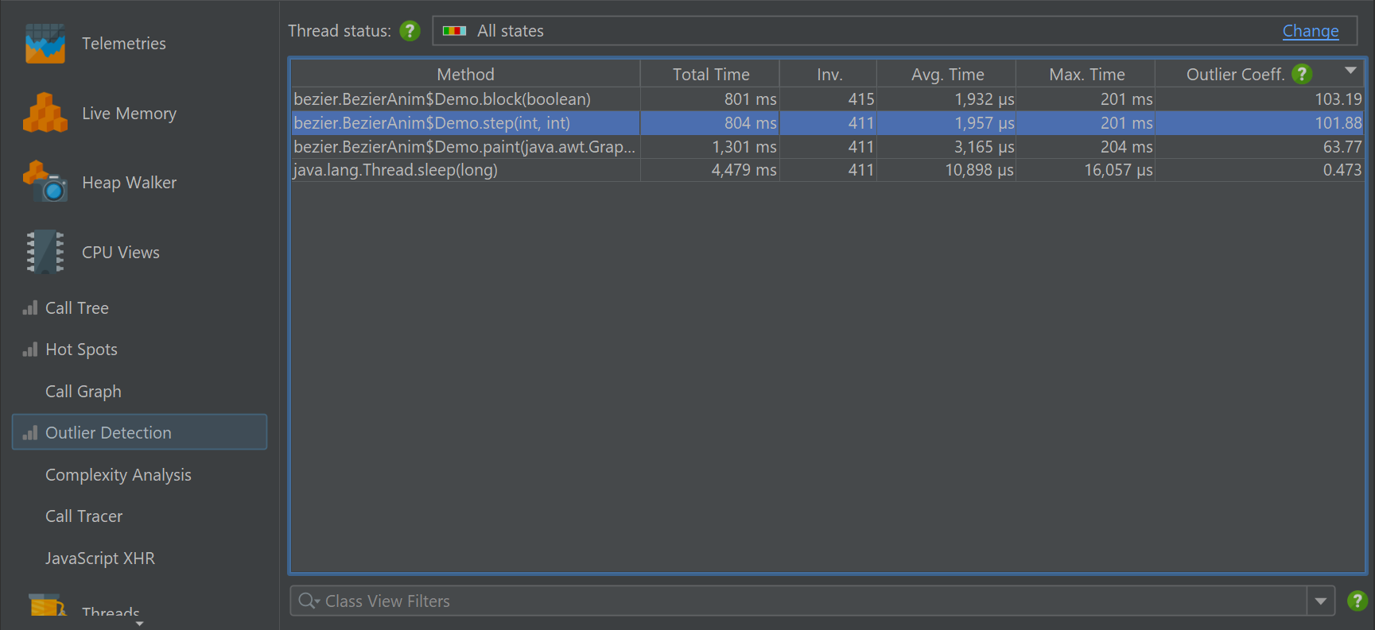
Task: Click the filter search magnifier icon
Action: pyautogui.click(x=308, y=601)
